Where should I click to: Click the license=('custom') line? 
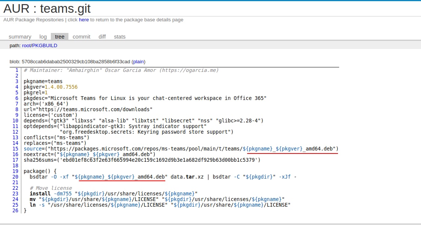tap(50, 115)
